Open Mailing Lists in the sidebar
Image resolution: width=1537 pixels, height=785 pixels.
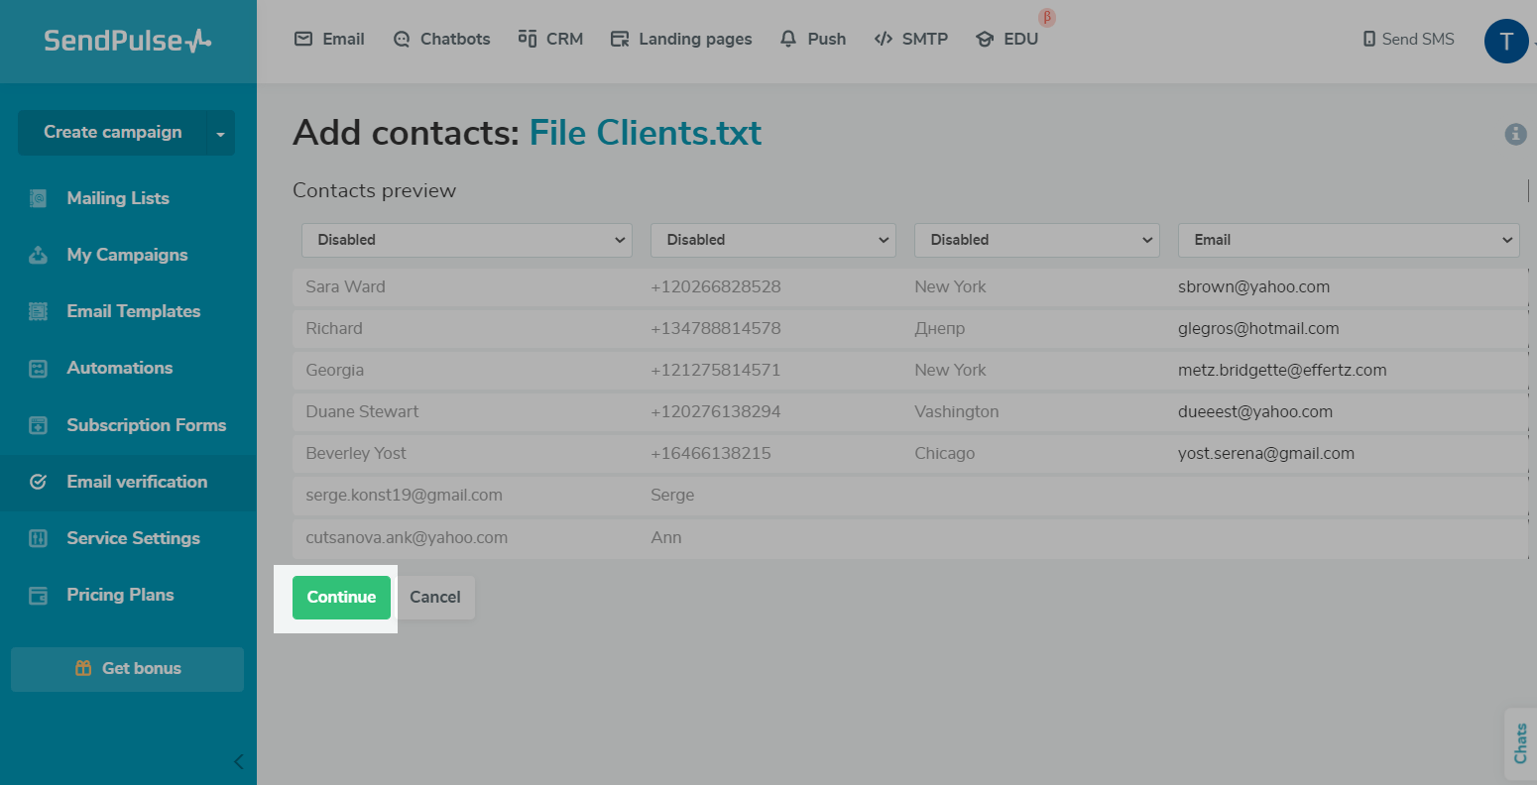(x=118, y=198)
